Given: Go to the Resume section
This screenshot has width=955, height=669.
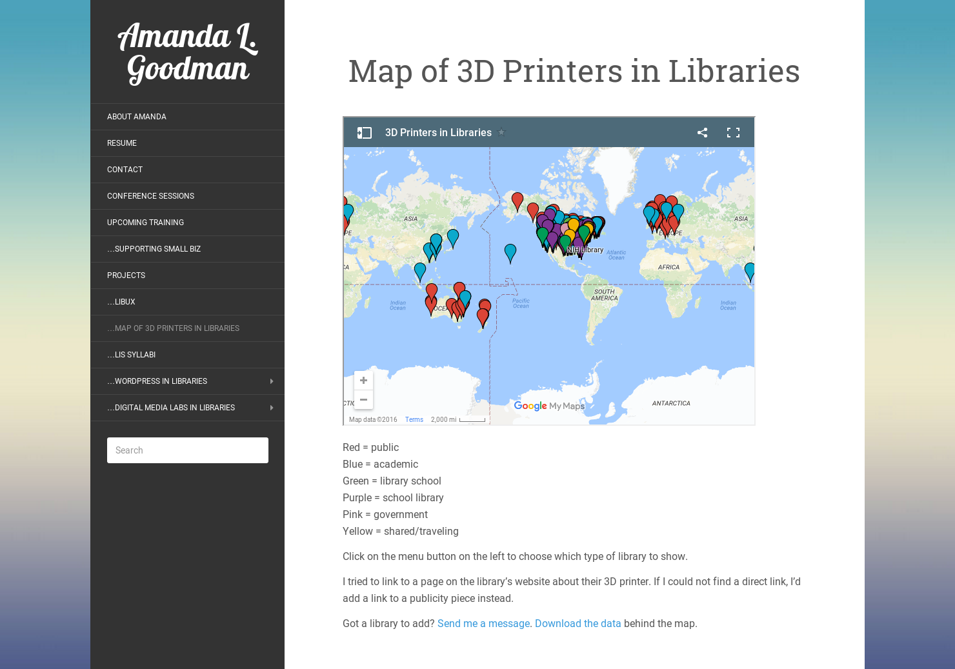Looking at the screenshot, I should click(x=122, y=143).
